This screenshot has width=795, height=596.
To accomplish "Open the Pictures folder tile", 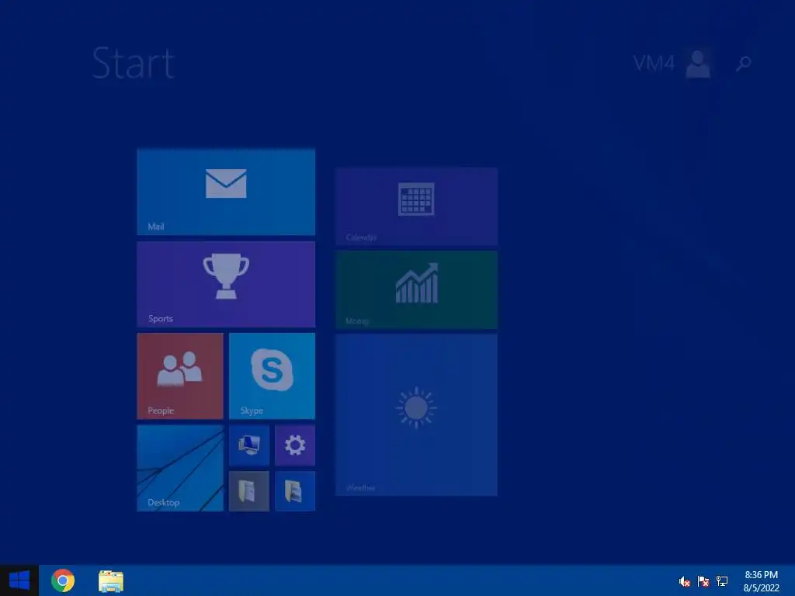I will coord(295,491).
